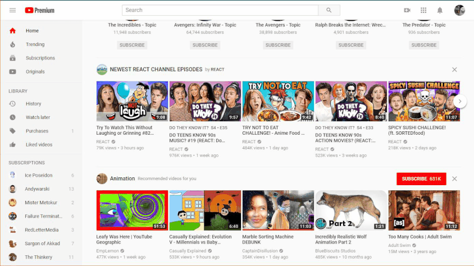Click the Too Many Cooks video title
Screen dimensions: 474x266
[420, 237]
